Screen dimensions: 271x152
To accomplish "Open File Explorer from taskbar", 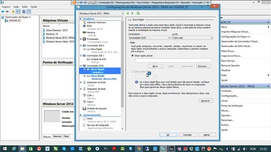I will click(22, 149).
